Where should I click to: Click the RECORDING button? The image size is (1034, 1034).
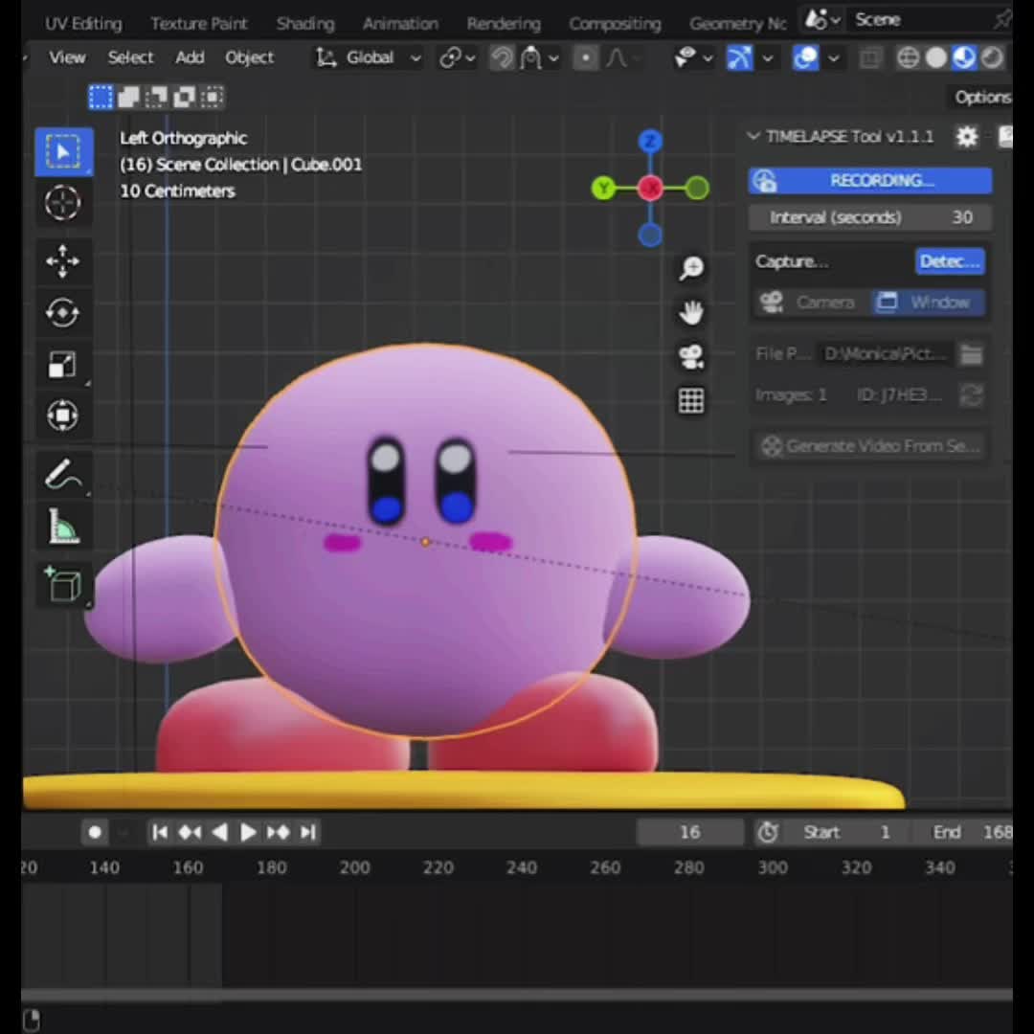tap(869, 181)
